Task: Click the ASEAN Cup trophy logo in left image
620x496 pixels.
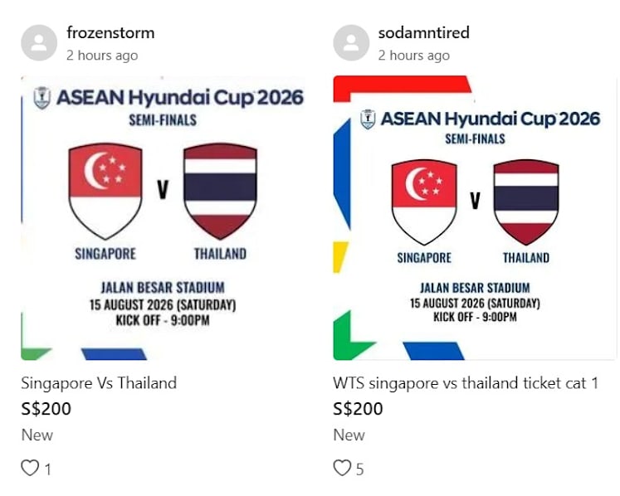Action: 41,98
